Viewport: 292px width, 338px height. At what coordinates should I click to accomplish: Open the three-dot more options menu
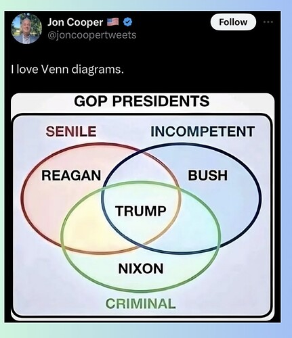pyautogui.click(x=268, y=22)
